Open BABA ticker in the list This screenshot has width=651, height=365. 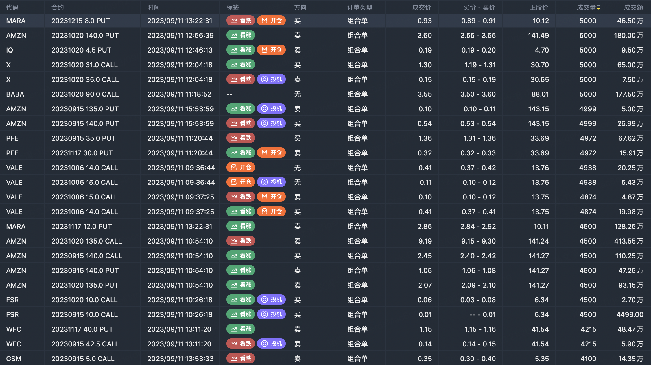15,94
